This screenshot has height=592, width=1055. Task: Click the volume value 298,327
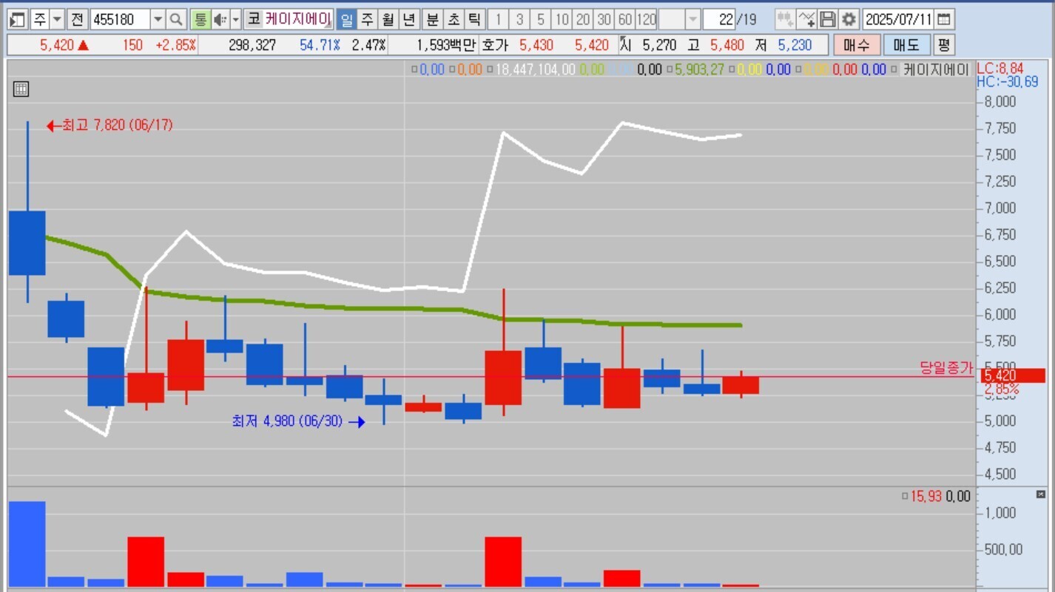click(x=252, y=45)
